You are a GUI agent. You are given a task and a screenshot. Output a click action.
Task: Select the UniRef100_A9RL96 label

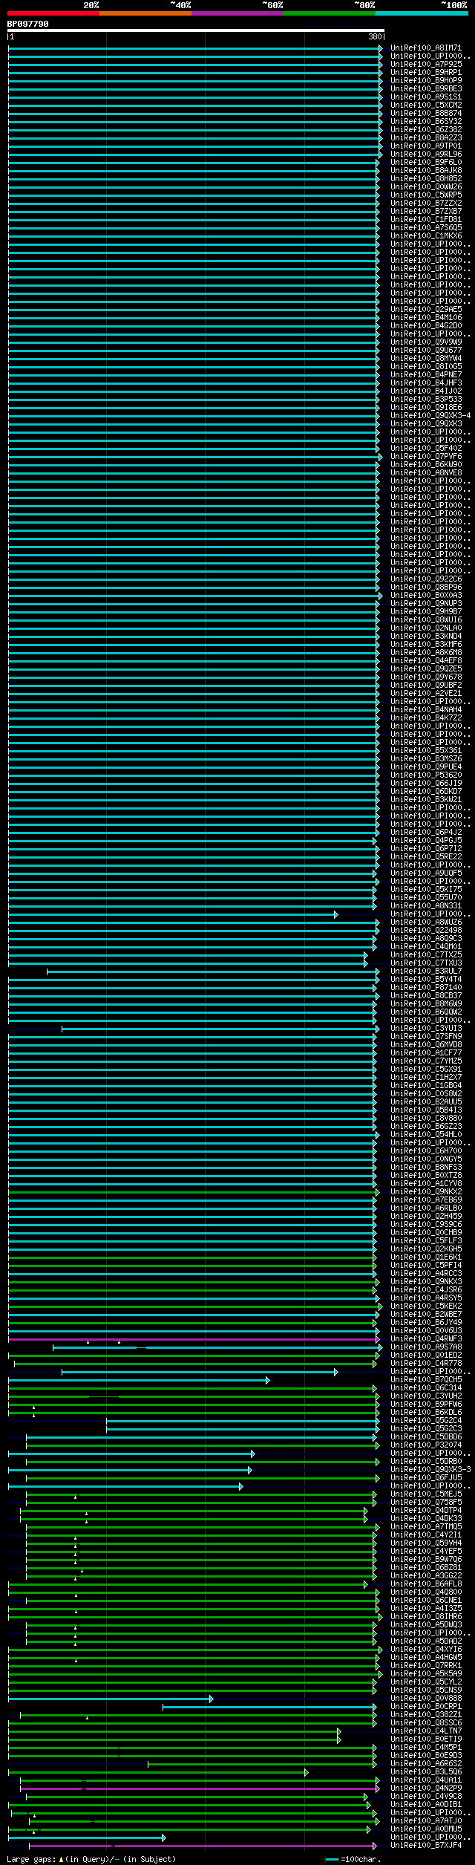click(426, 154)
